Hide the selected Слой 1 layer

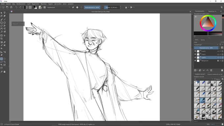click(x=195, y=58)
